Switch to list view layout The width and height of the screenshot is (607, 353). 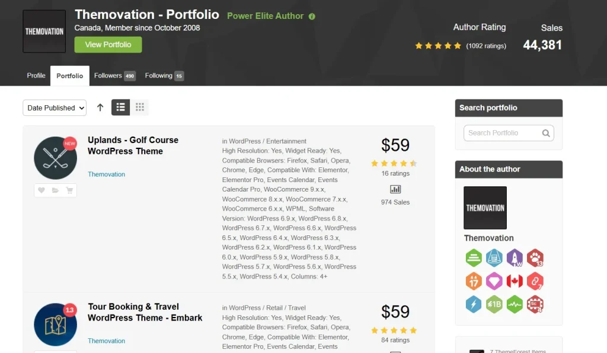tap(120, 107)
